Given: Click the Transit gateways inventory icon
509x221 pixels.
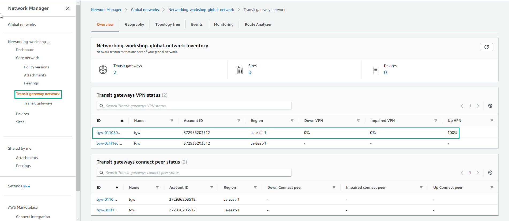Looking at the screenshot, I should [x=103, y=70].
